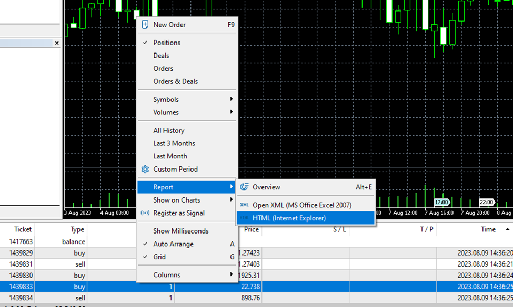Sort by the Price column header

pos(252,229)
